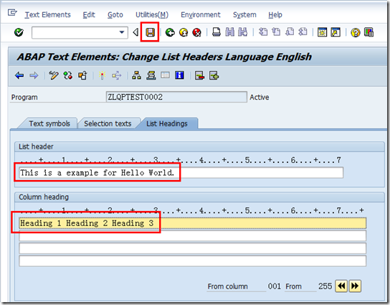Click the From value 255
Viewport: 390px width, 305px height.
(x=325, y=286)
